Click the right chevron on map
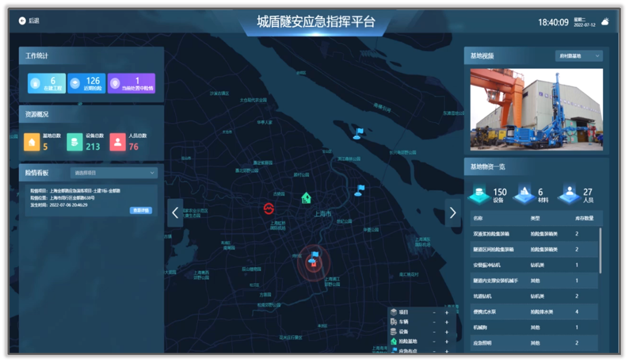Image resolution: width=629 pixels, height=363 pixels. tap(453, 213)
